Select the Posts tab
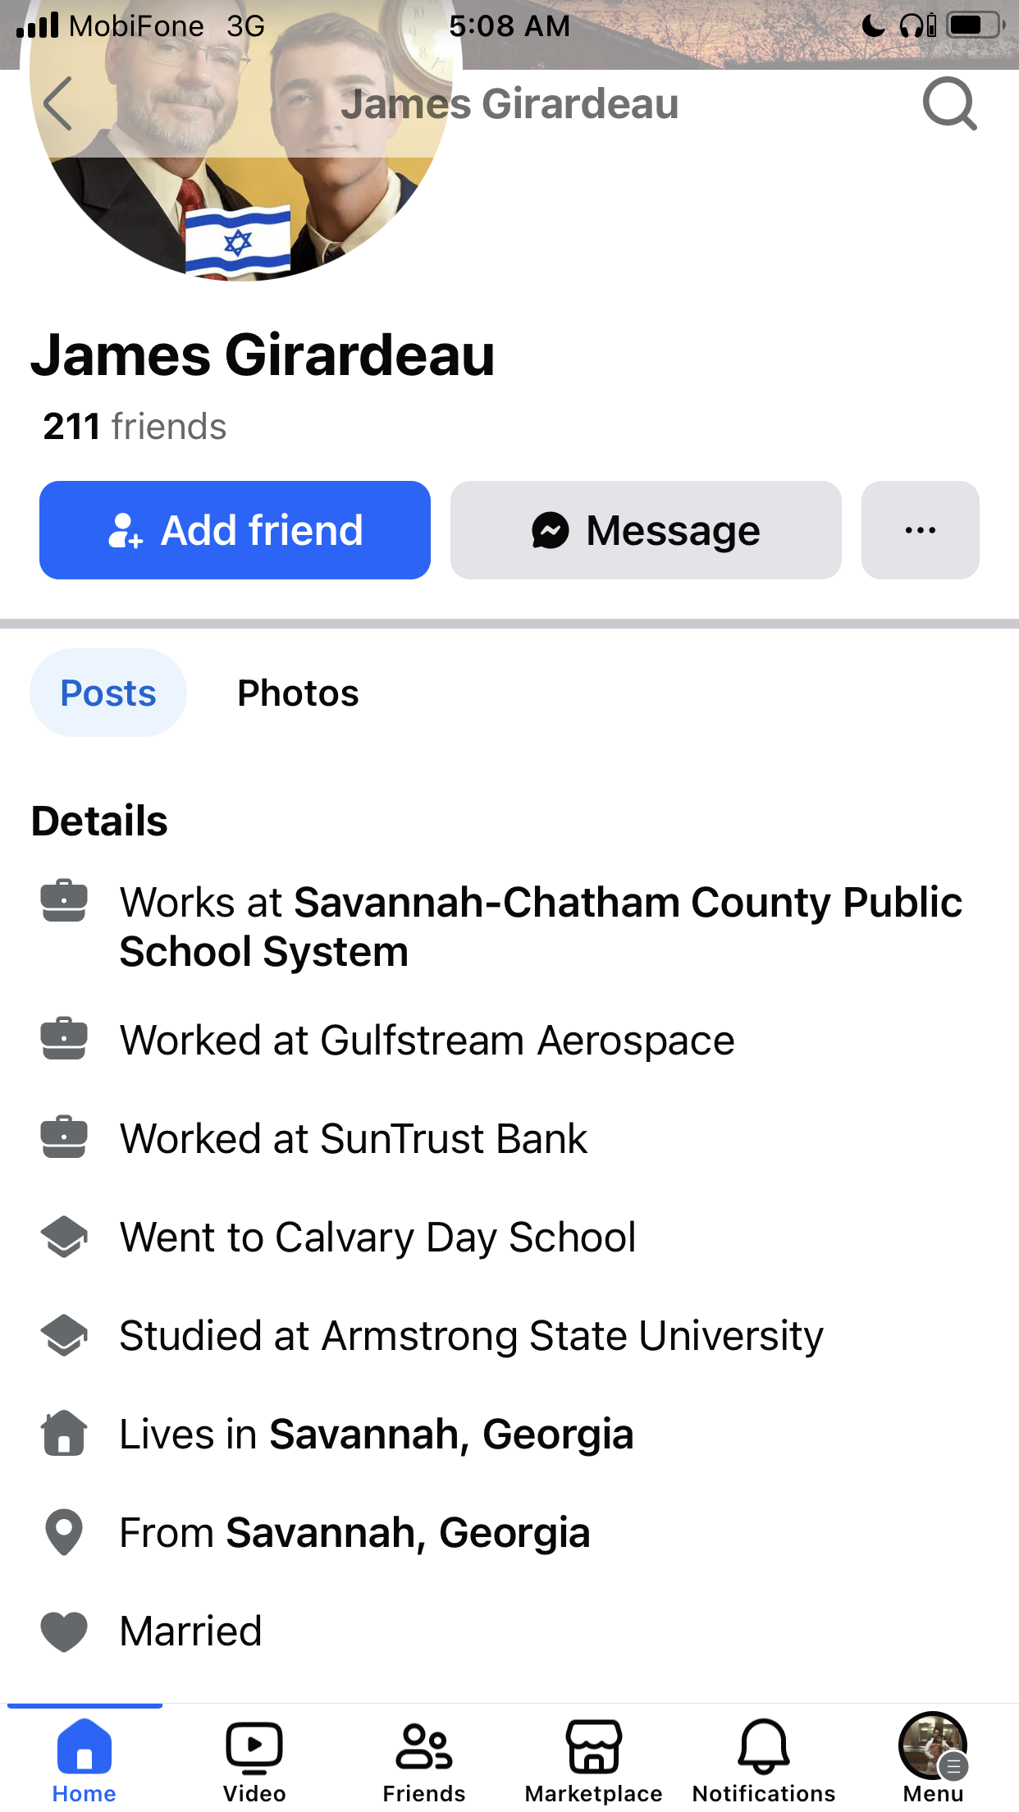 coord(108,693)
